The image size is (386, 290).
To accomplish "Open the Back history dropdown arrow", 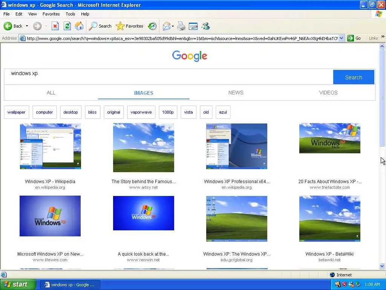I will click(27, 26).
